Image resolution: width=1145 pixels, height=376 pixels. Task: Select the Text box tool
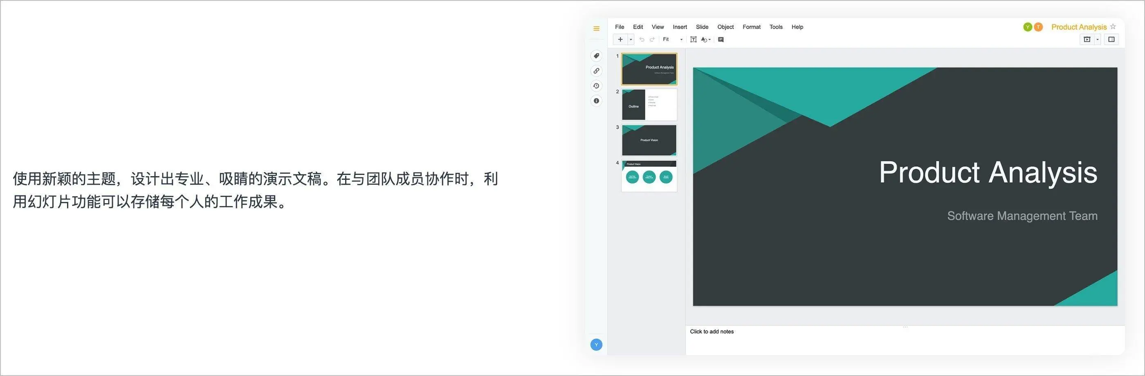694,39
